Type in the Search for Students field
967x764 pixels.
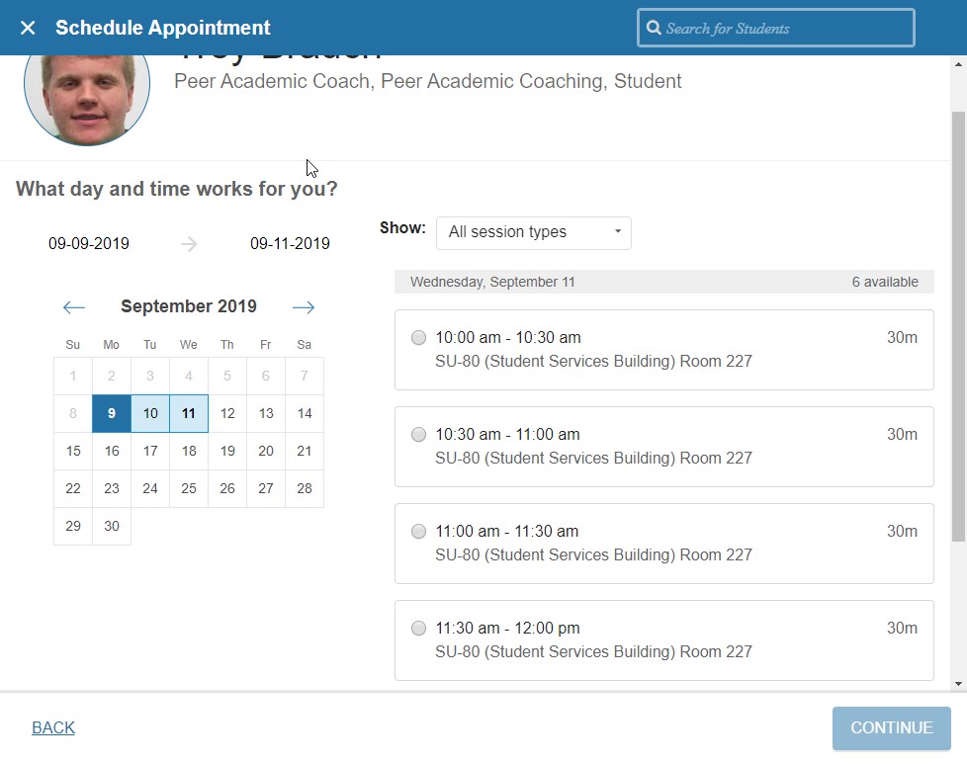[x=786, y=29]
